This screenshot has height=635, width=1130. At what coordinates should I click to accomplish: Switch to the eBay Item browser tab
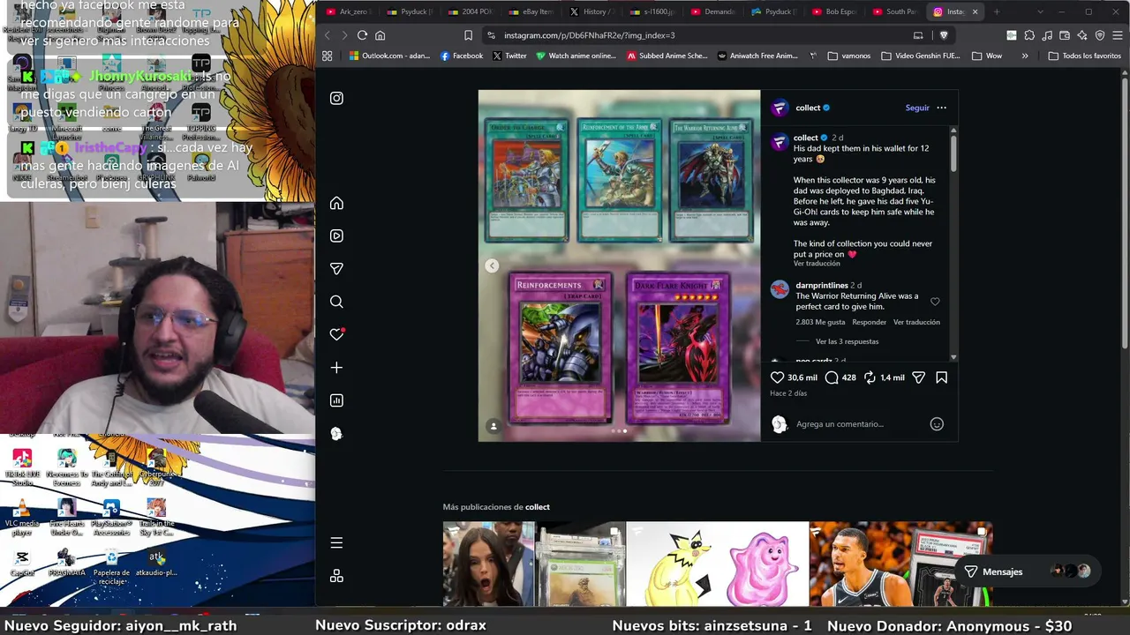point(531,11)
